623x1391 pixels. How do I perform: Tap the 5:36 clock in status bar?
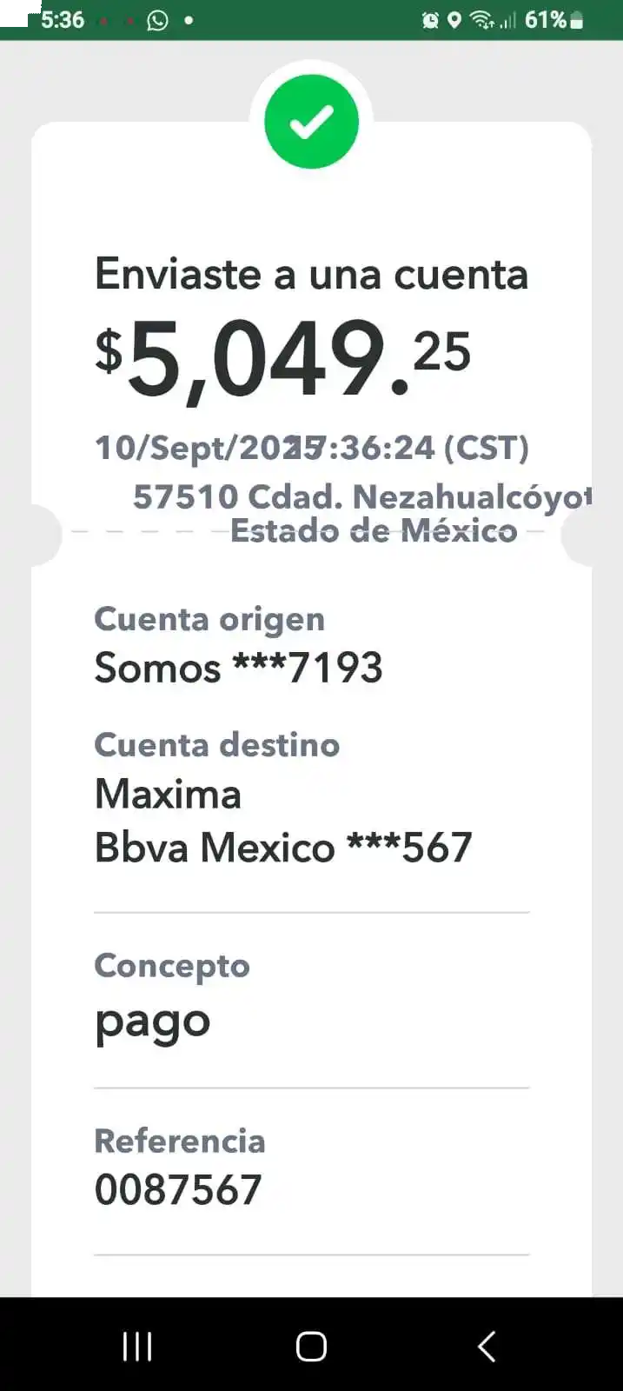click(x=63, y=19)
